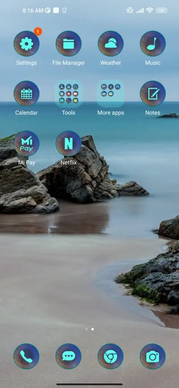The image size is (179, 388).
Task: Open the Tools folder
Action: [68, 94]
